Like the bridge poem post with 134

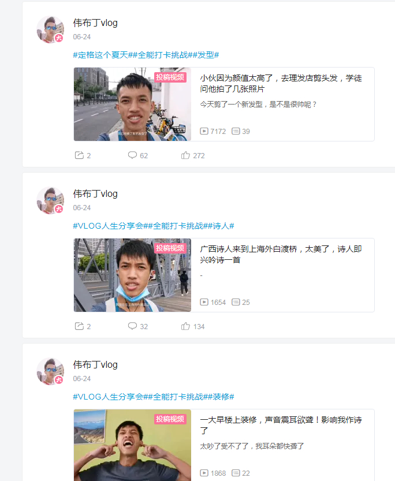tap(185, 326)
